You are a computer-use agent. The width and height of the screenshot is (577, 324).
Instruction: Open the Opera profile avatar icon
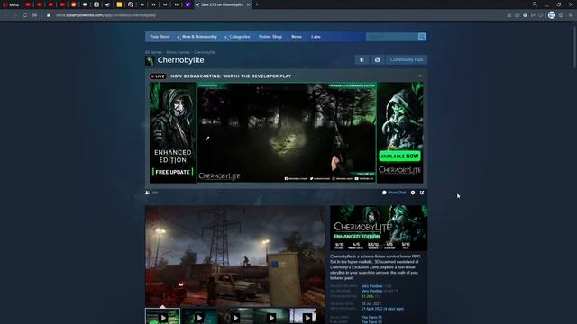pos(551,15)
